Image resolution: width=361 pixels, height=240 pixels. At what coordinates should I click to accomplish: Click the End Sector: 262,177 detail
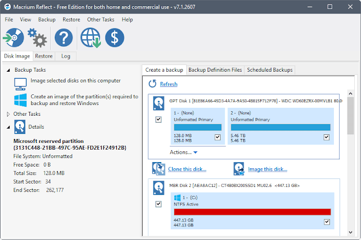tap(38, 190)
